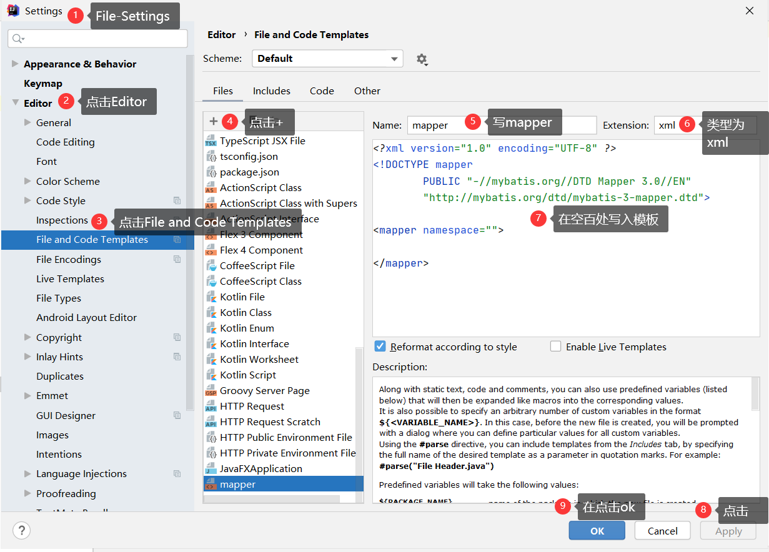Click the help question mark icon
The image size is (769, 552).
coord(21,531)
